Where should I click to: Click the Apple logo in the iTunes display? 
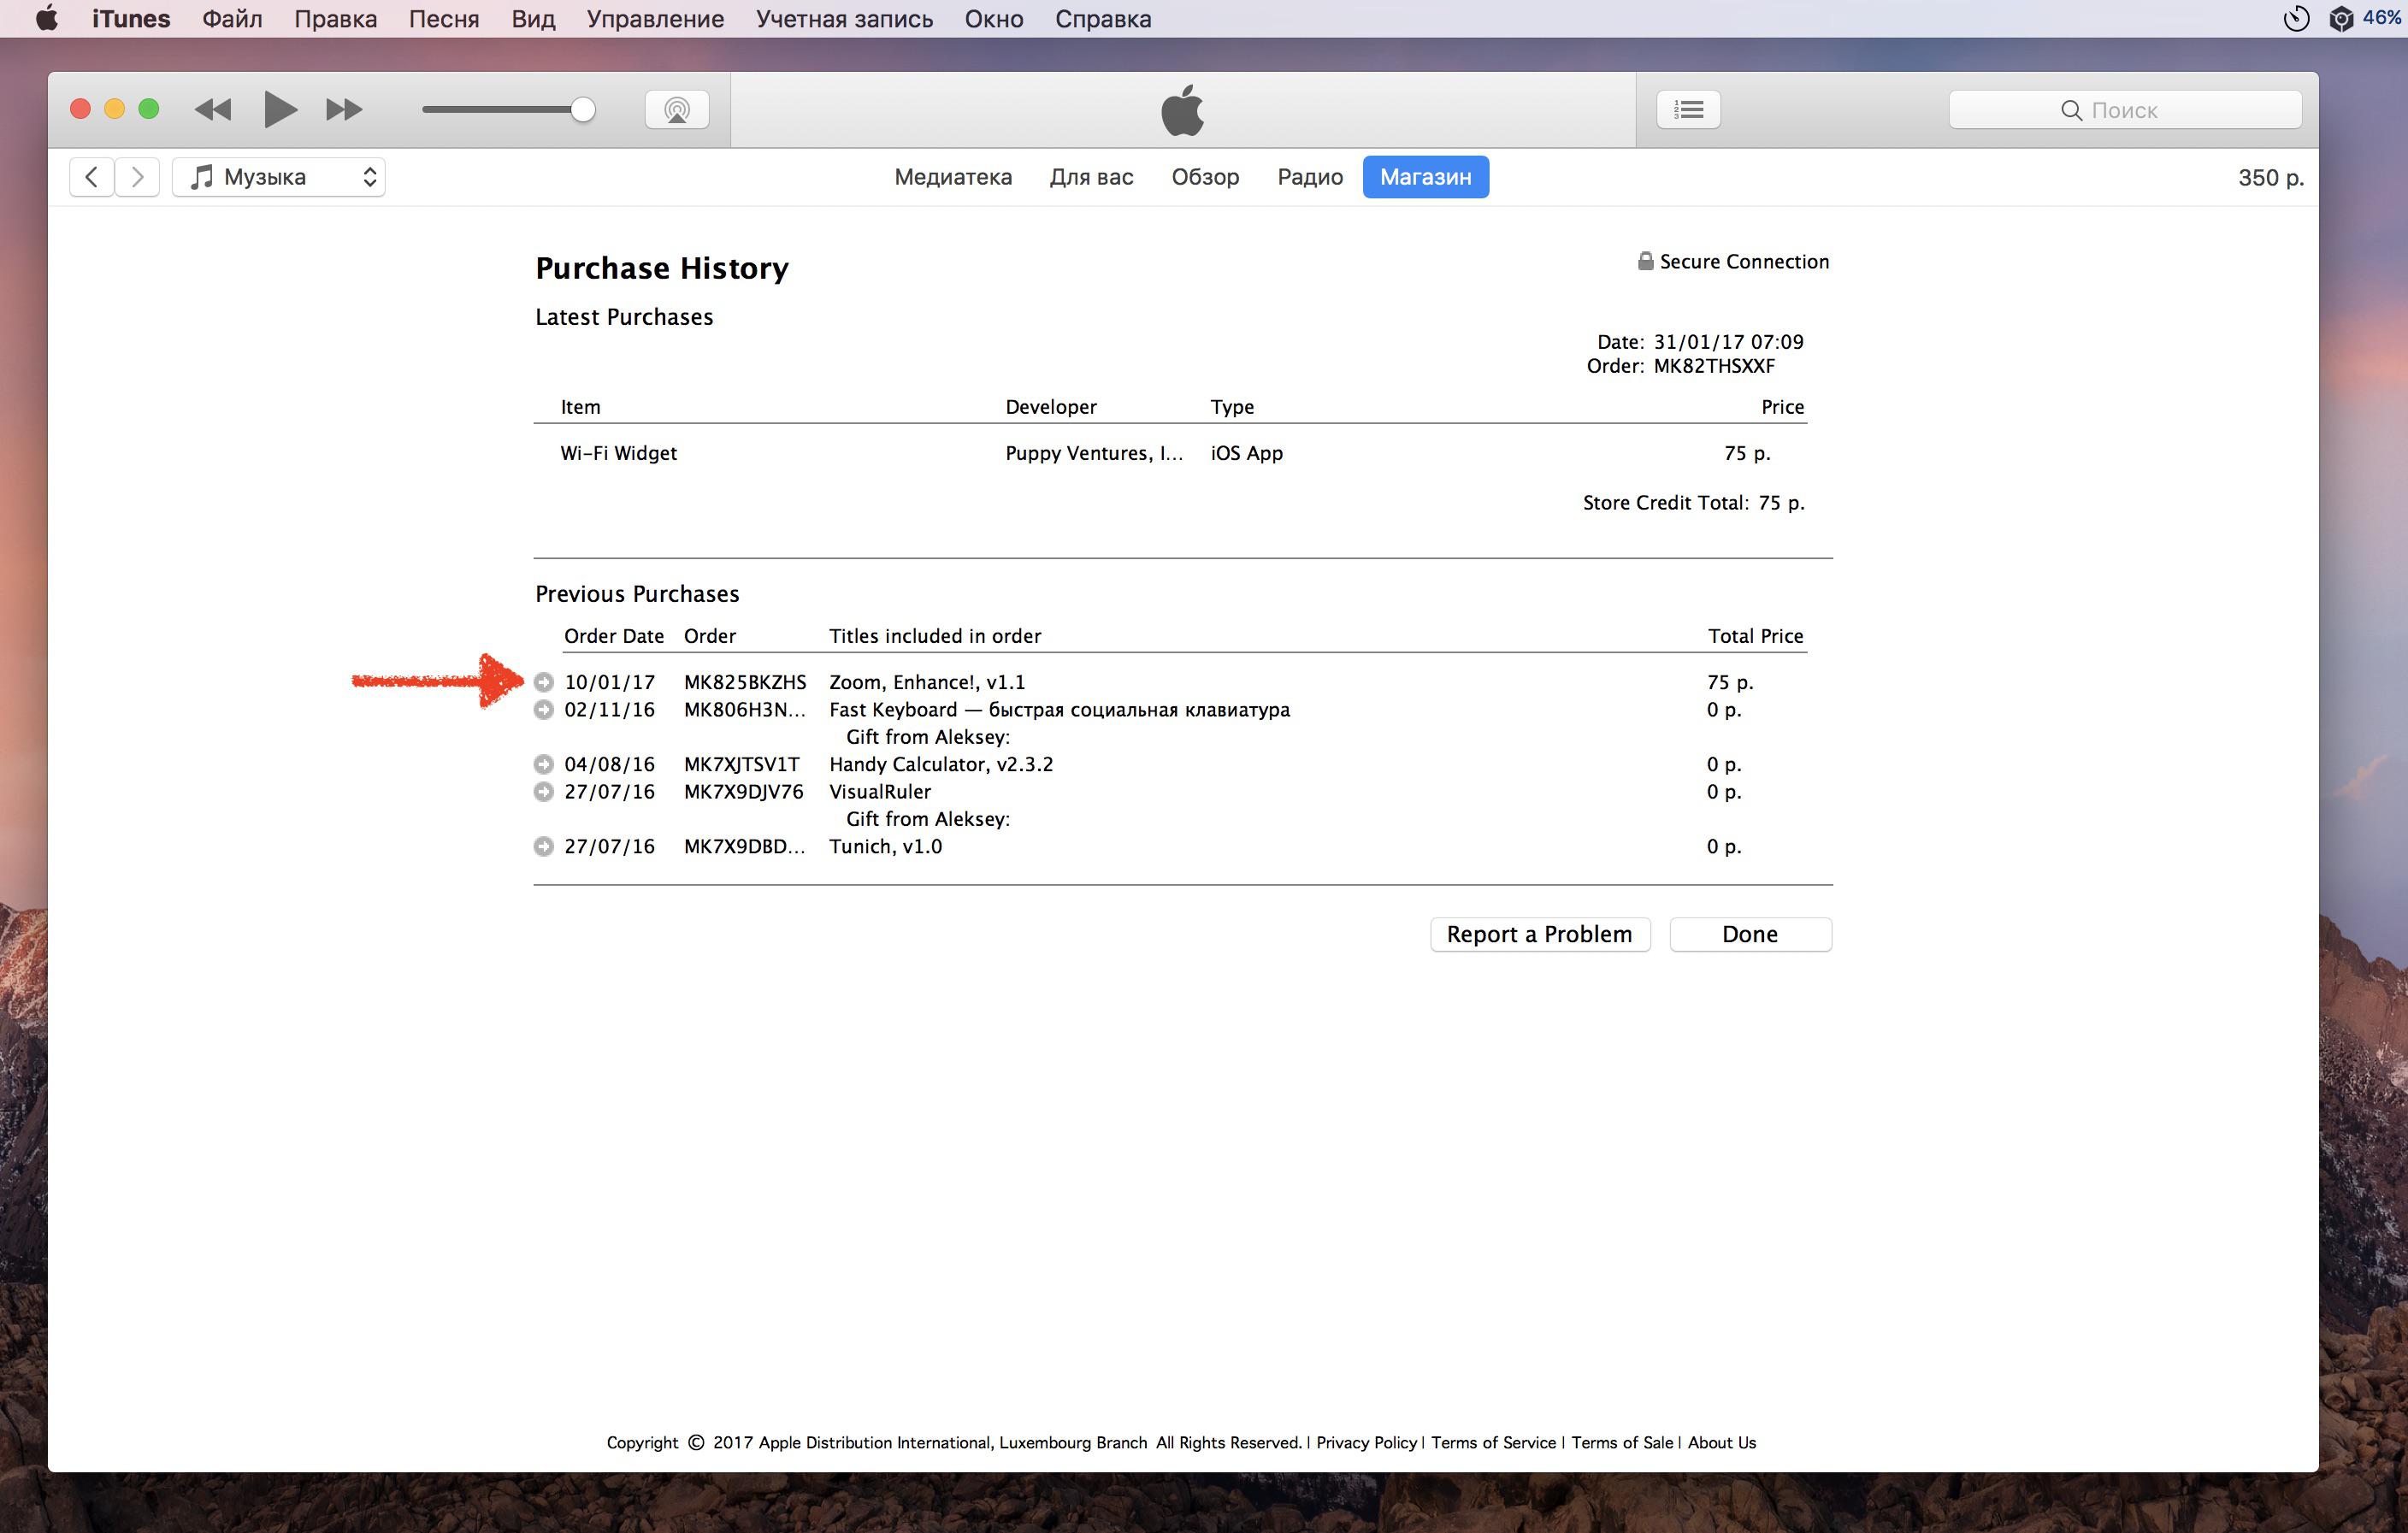point(1183,109)
